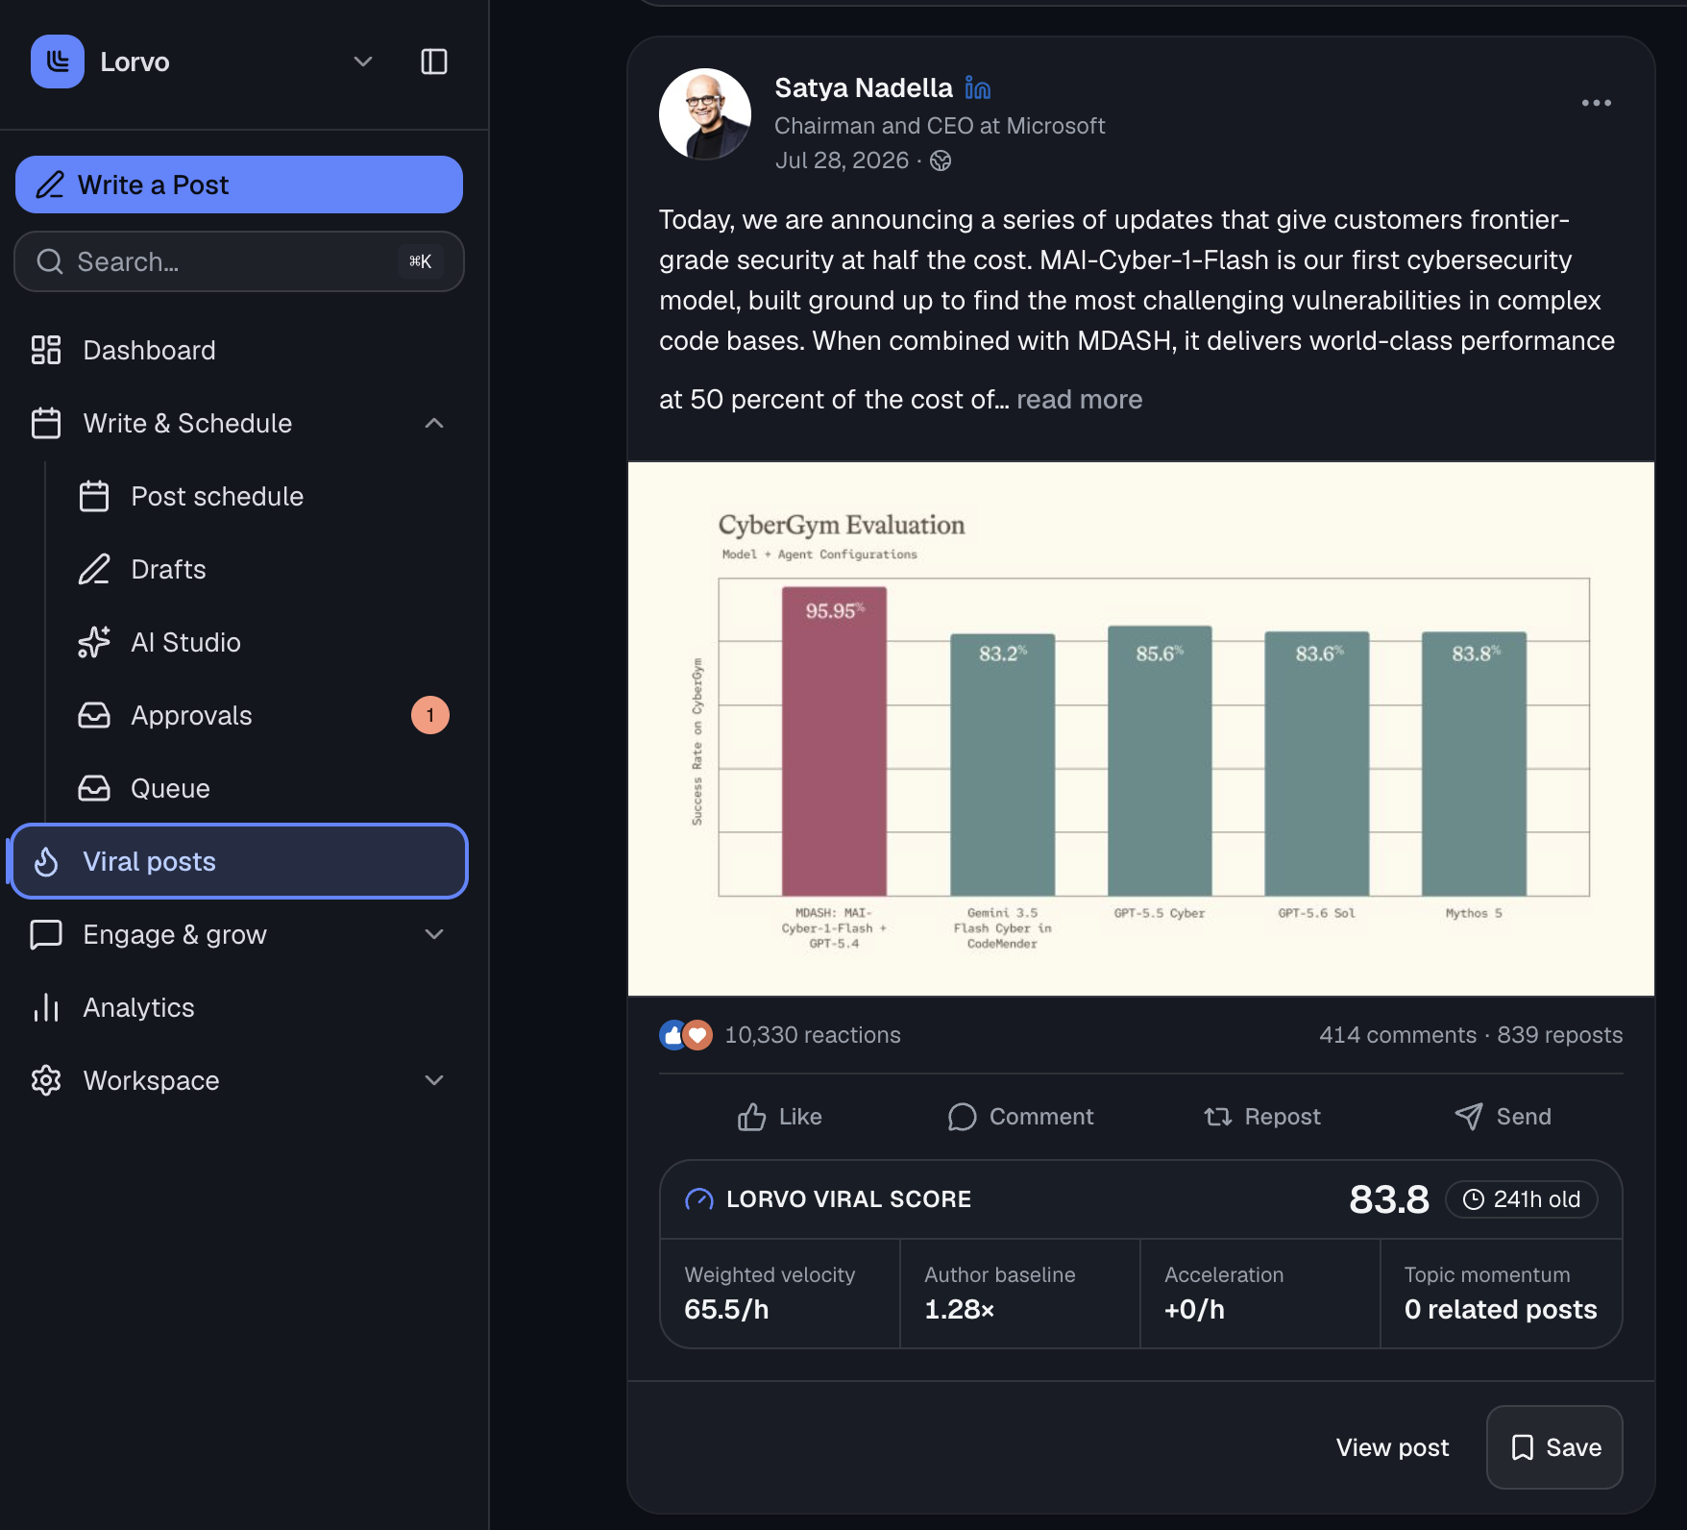
Task: Click the Approvals notification badge showing 1
Action: [x=430, y=715]
